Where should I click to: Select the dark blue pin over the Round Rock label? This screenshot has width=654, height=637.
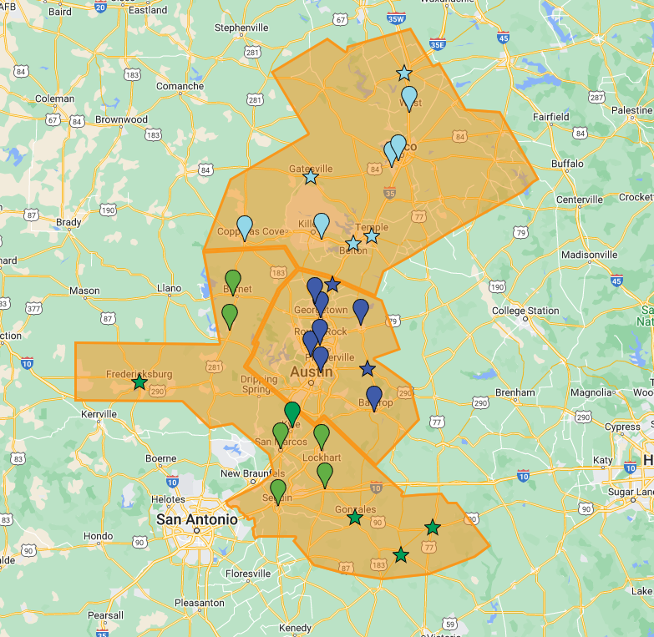click(320, 331)
